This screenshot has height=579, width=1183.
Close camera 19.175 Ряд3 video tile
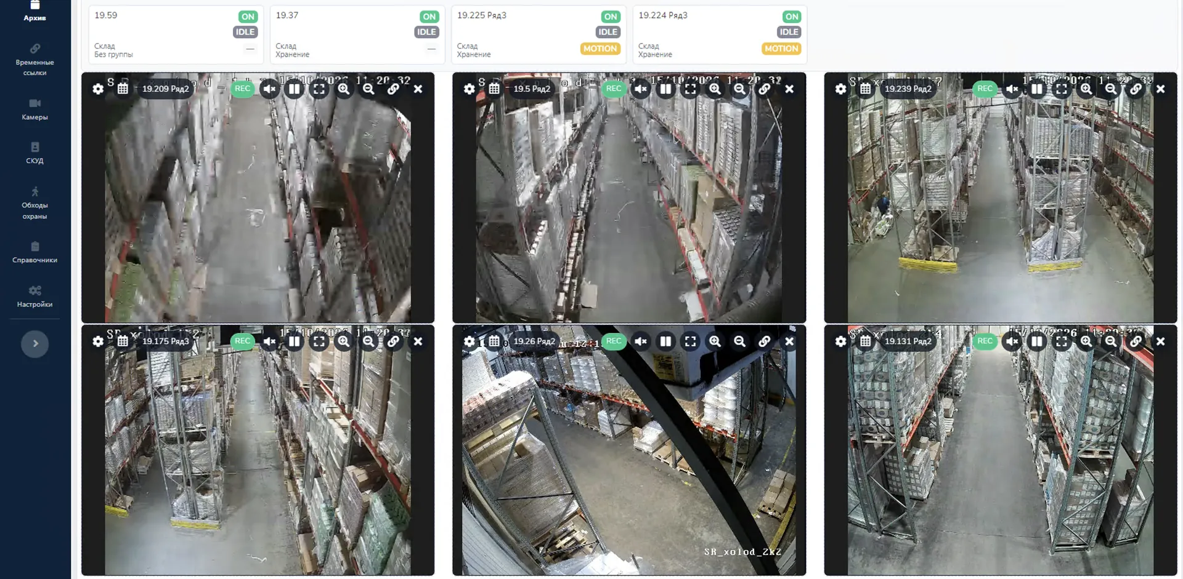418,341
